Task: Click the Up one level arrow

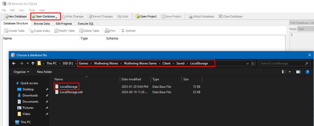Action: point(33,63)
